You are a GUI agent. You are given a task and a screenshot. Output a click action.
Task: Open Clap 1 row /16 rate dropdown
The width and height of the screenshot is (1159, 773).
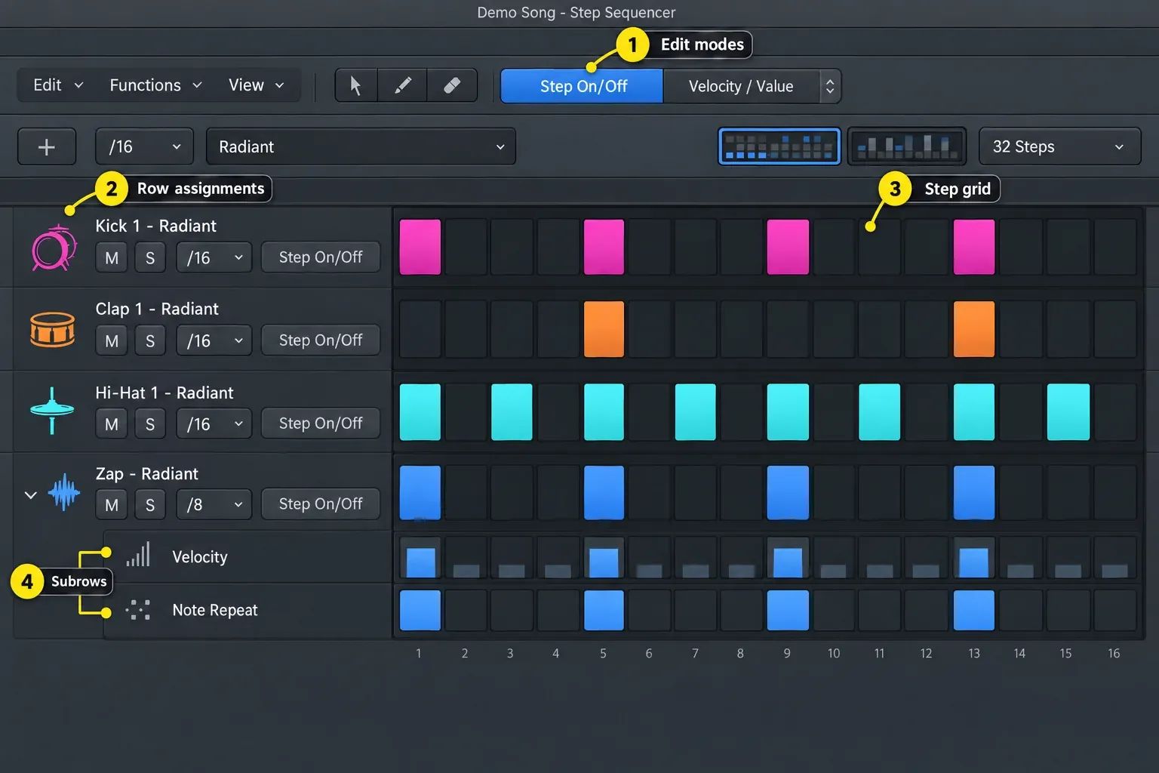pyautogui.click(x=214, y=341)
